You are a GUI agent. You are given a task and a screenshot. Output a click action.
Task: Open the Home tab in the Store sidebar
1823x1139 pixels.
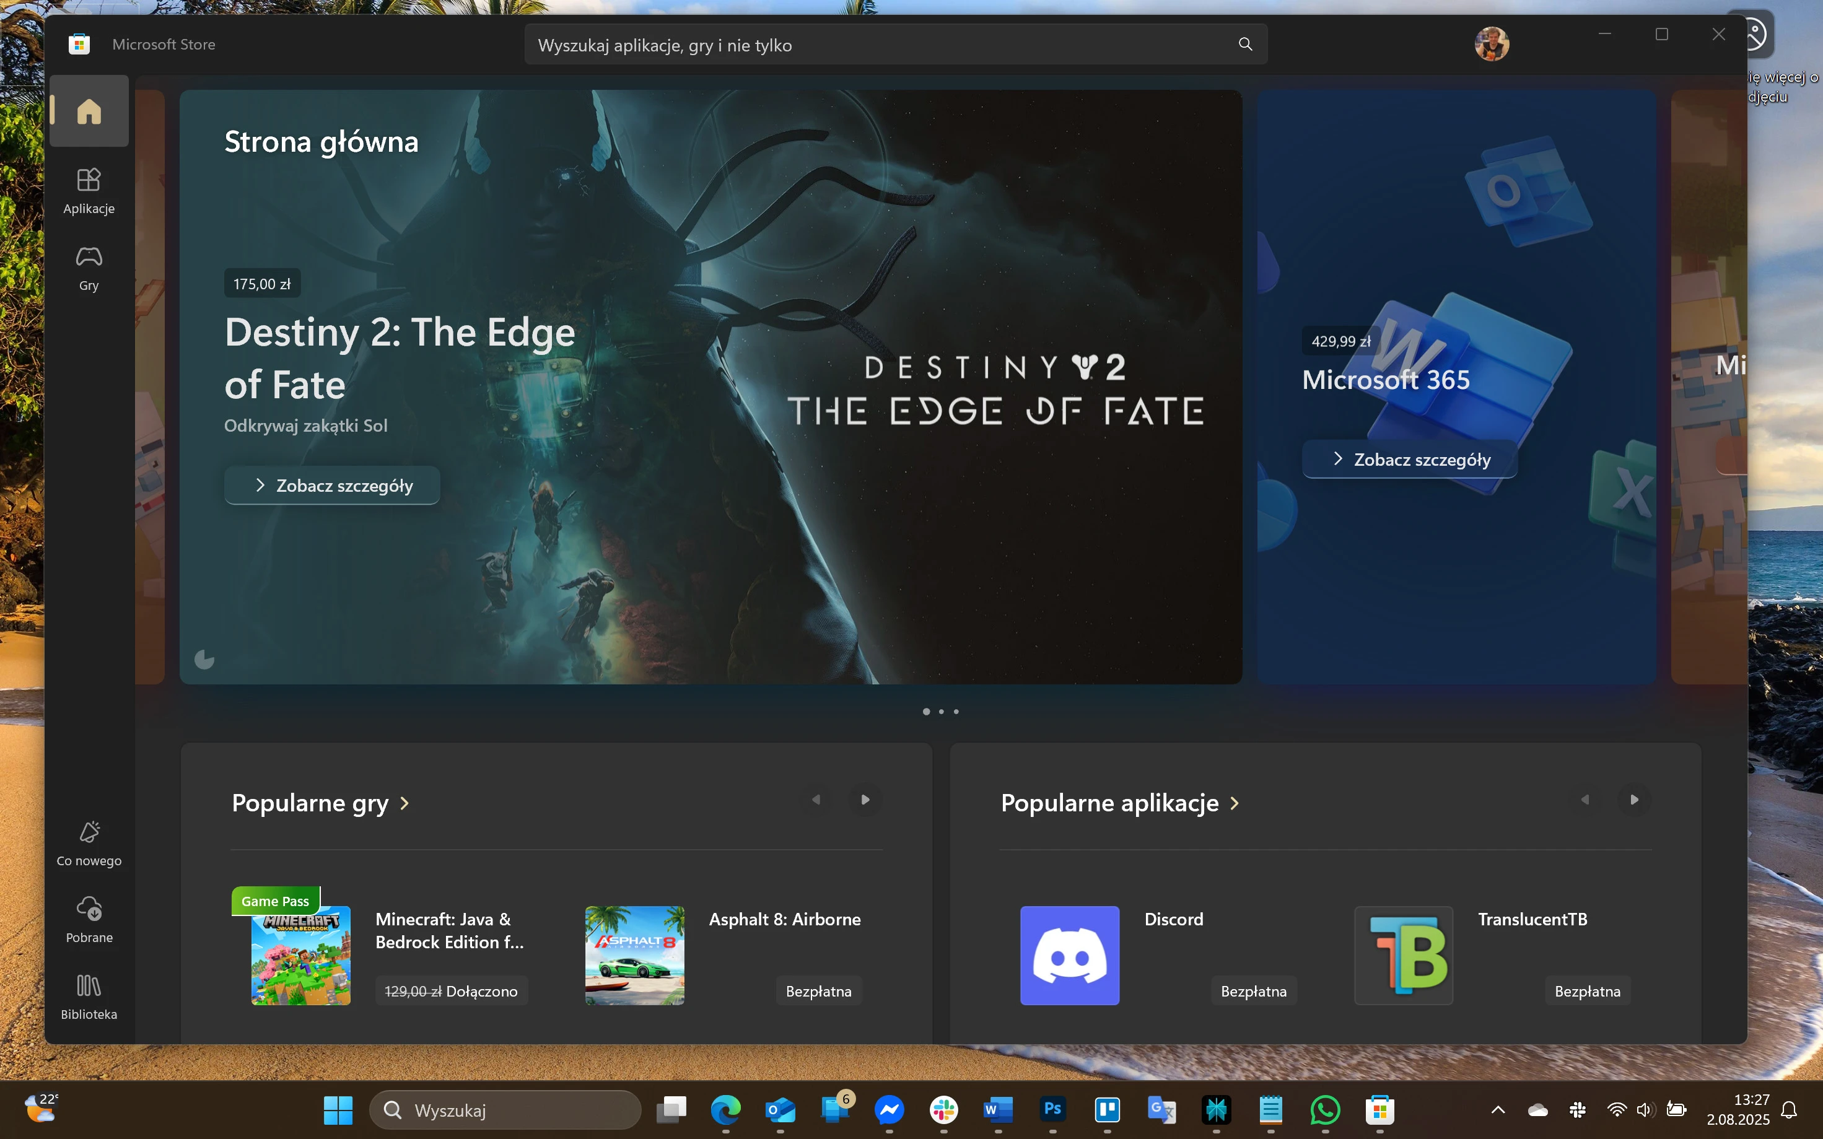click(89, 111)
